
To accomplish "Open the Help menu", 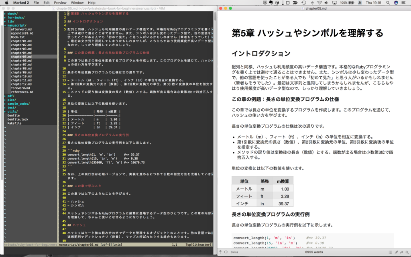I will (x=92, y=3).
